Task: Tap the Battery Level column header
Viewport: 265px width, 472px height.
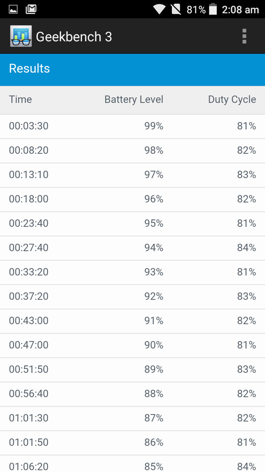Action: pyautogui.click(x=134, y=99)
